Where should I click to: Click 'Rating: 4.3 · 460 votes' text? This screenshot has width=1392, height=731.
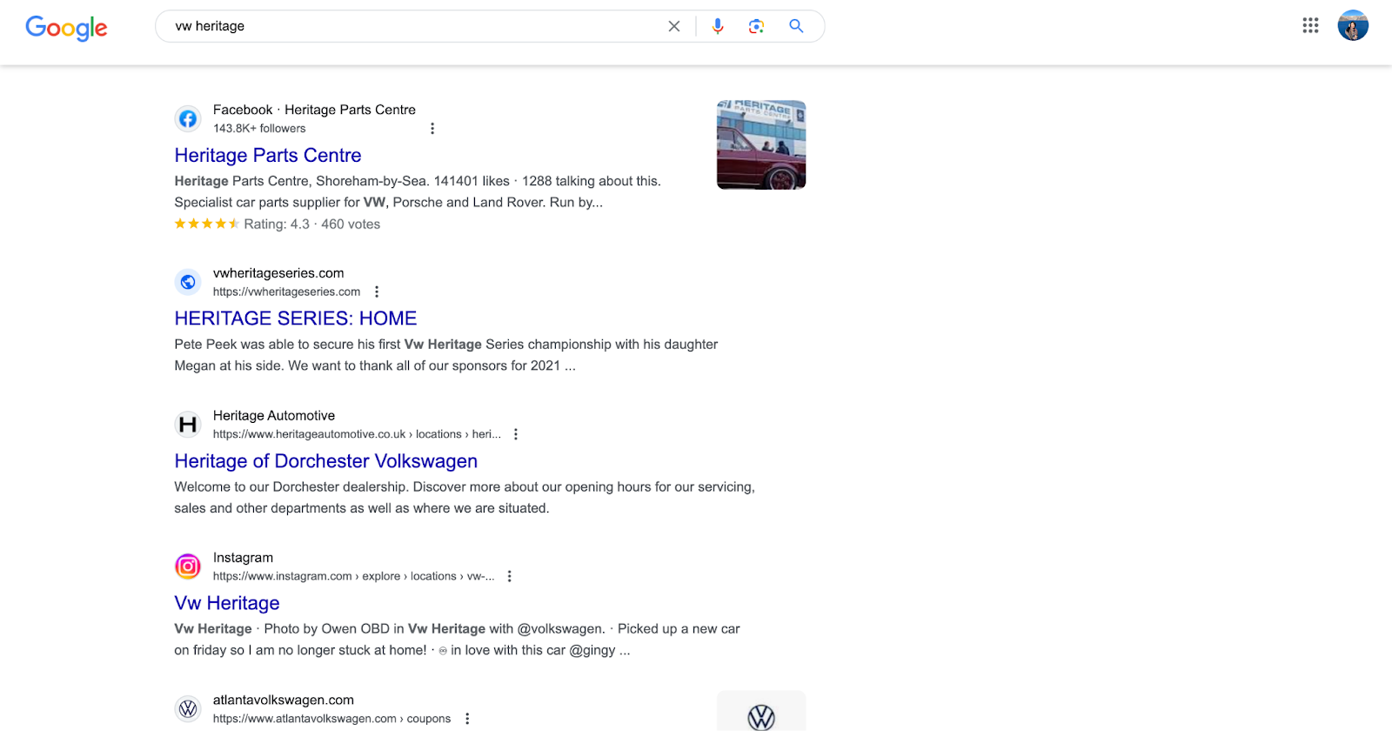tap(312, 225)
